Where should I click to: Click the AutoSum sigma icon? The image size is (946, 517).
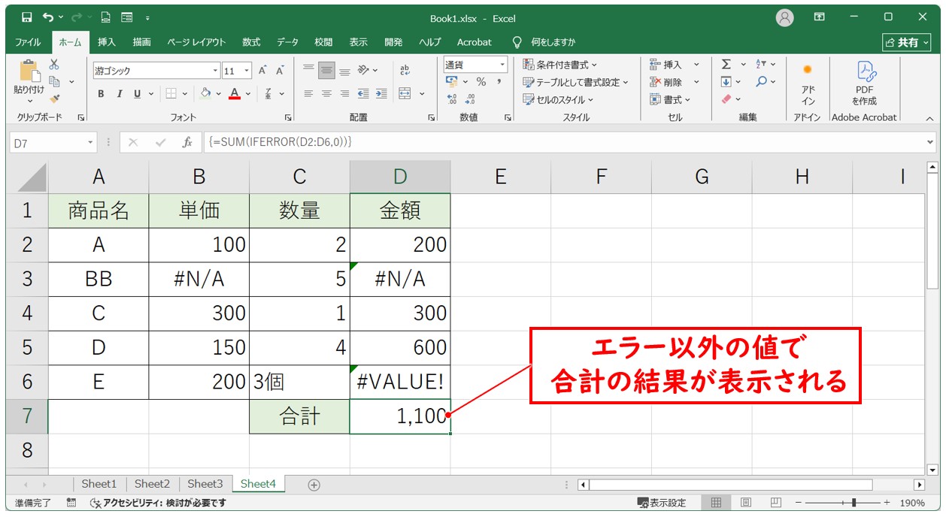tap(726, 65)
